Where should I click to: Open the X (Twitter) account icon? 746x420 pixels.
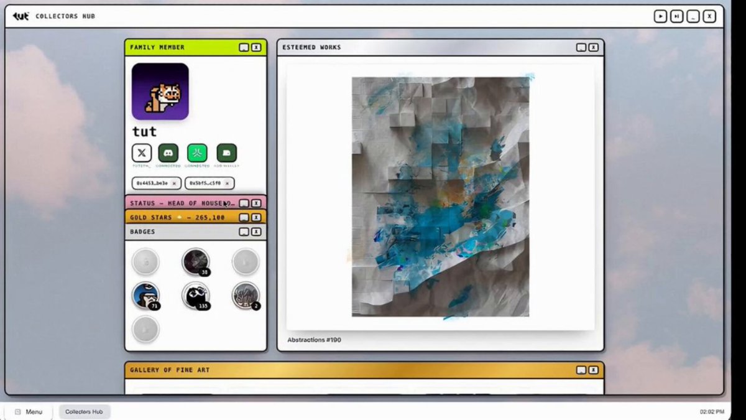point(142,152)
